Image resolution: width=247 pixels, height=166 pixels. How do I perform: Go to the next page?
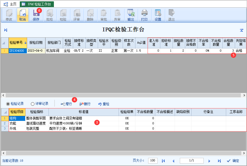point(209,161)
